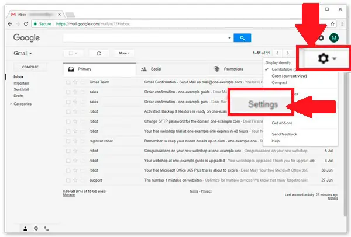The image size is (351, 237).
Task: Choose Get add-ons menu item
Action: pos(282,123)
